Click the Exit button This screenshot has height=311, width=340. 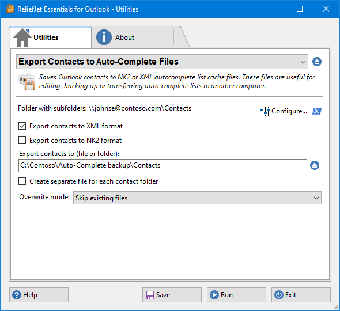click(x=301, y=295)
